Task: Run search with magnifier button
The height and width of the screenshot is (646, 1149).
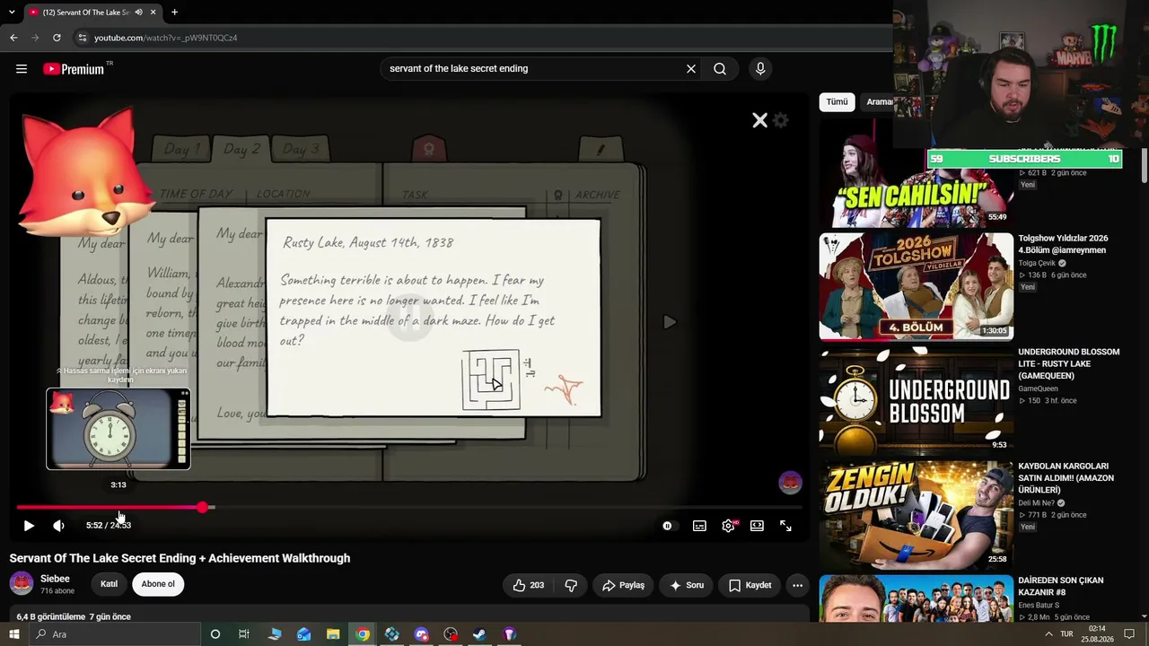Action: click(720, 69)
